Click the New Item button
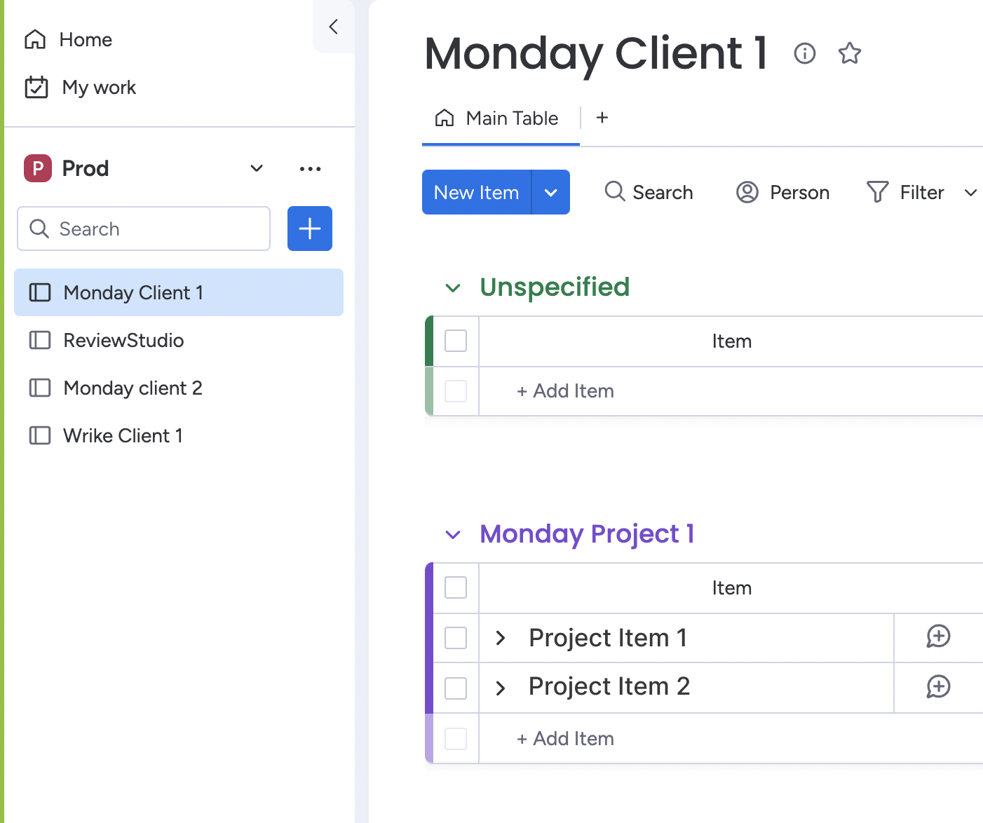 (x=477, y=193)
